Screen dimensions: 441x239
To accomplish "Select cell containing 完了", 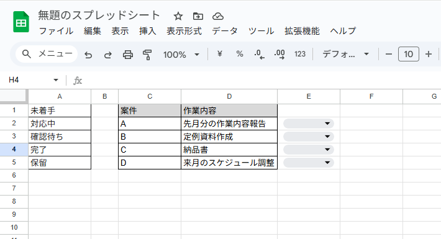I will point(60,150).
